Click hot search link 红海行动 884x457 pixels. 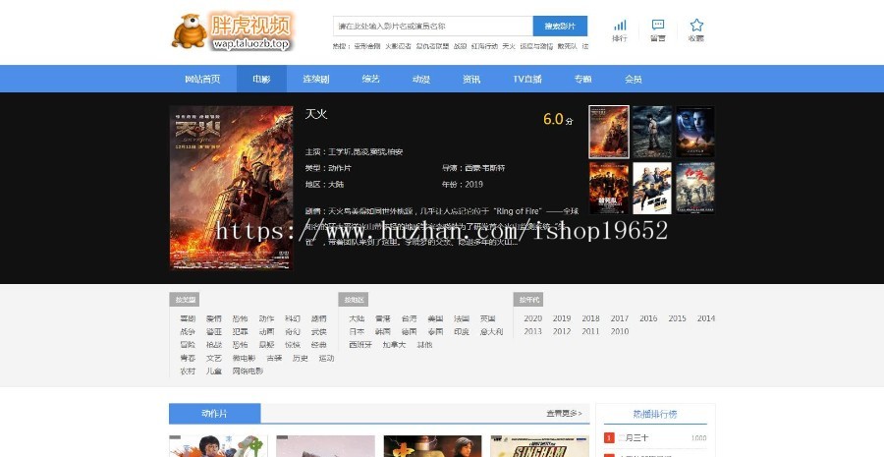click(x=484, y=46)
